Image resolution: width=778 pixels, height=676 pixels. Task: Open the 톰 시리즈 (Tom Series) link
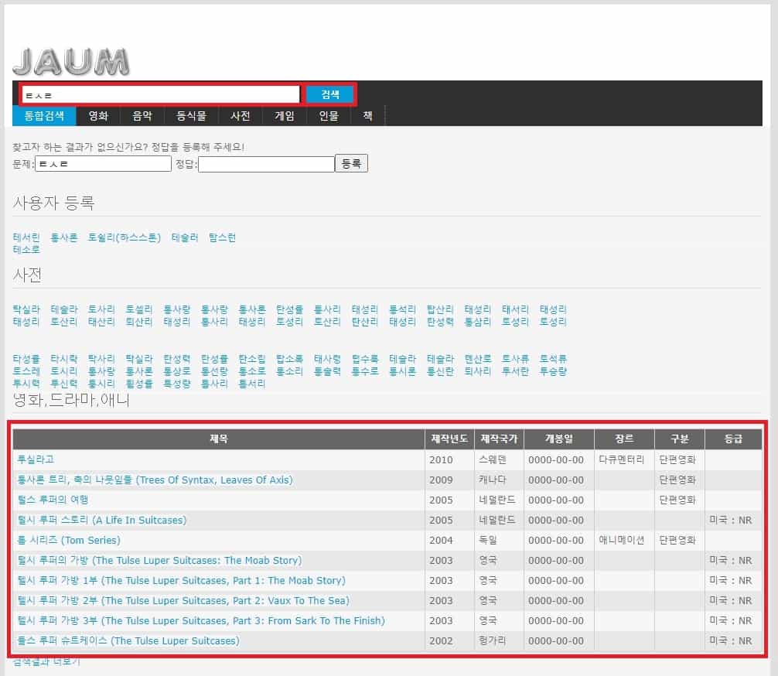pyautogui.click(x=69, y=540)
